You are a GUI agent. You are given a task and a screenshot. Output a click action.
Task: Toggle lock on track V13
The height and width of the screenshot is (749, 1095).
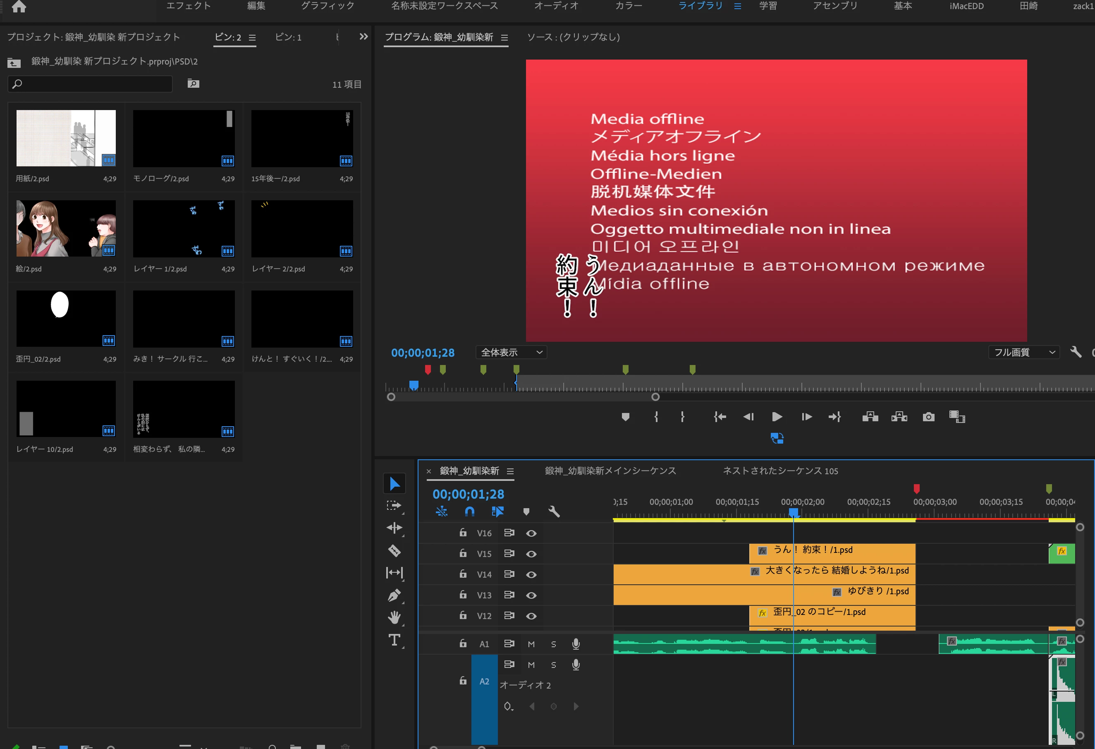[463, 595]
